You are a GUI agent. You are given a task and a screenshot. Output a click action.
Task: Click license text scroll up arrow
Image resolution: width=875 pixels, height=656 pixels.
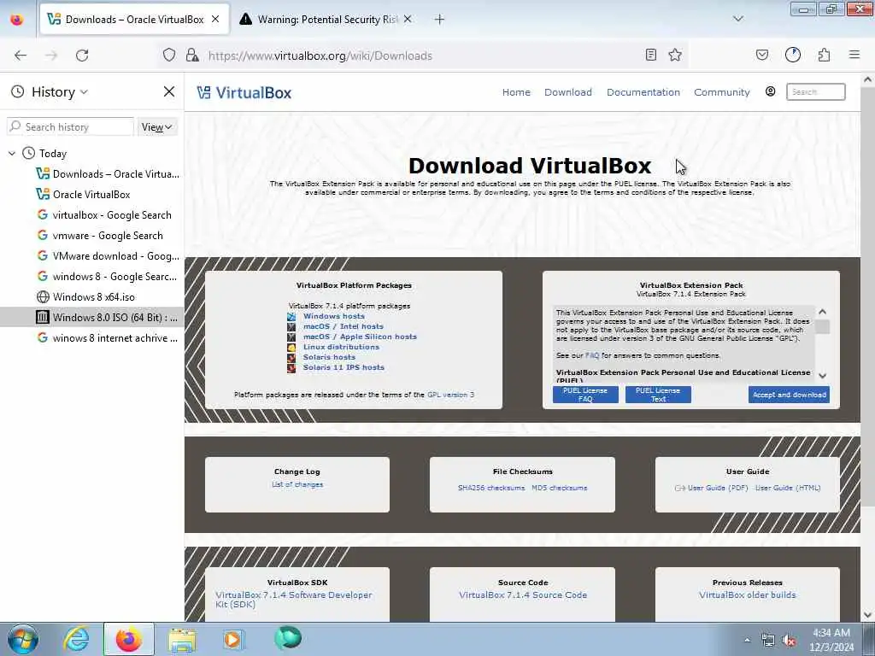click(x=822, y=312)
